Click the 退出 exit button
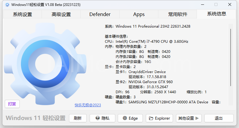Screen dimensions: 239x128 coord(219,118)
